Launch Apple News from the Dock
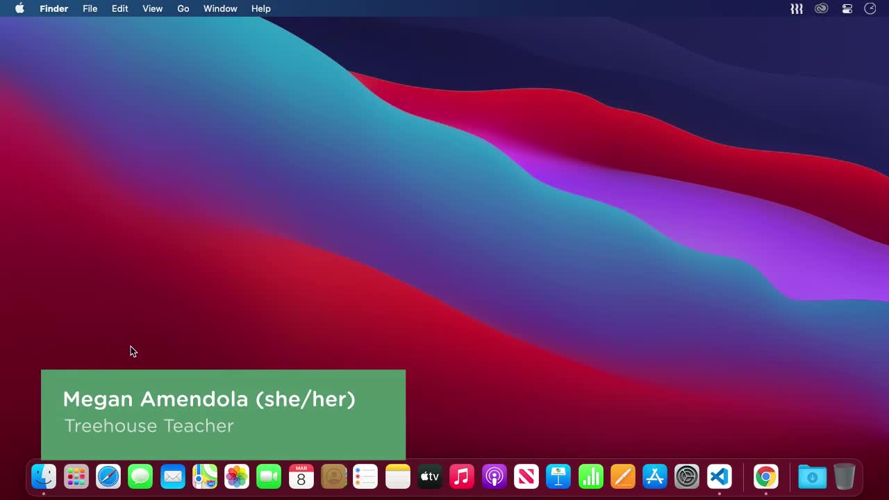The image size is (889, 500). [526, 476]
